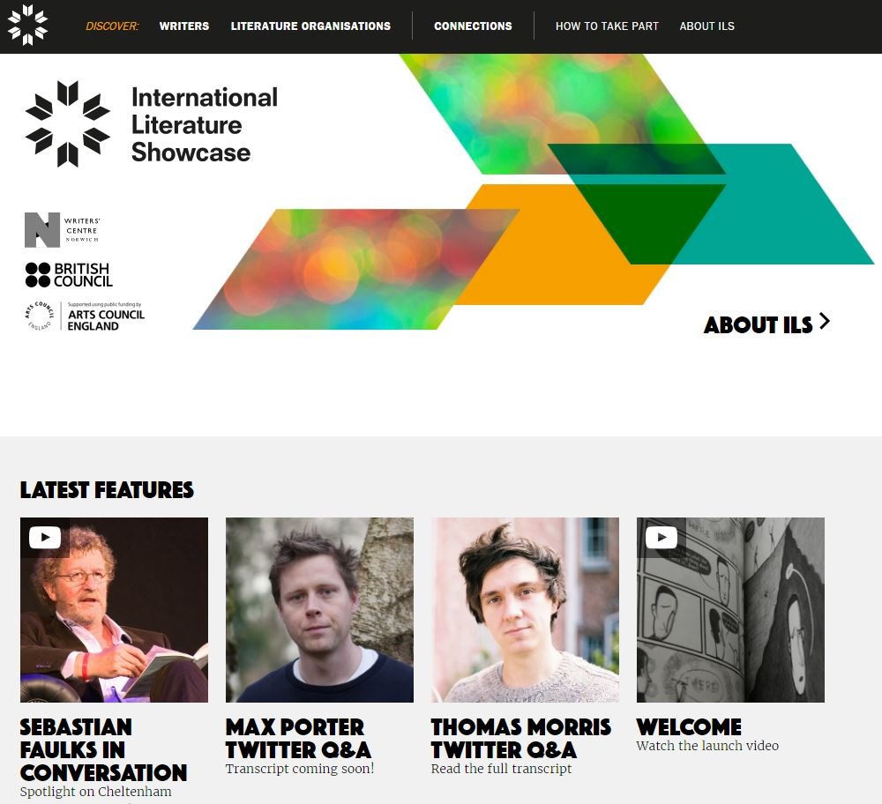Play the Welcome launch video icon
The height and width of the screenshot is (804, 882).
[661, 538]
